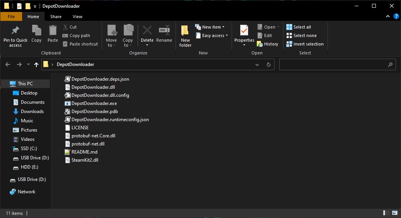Screen dimensions: 401x218
Task: Open Desktop in navigation pane
Action: 29,93
